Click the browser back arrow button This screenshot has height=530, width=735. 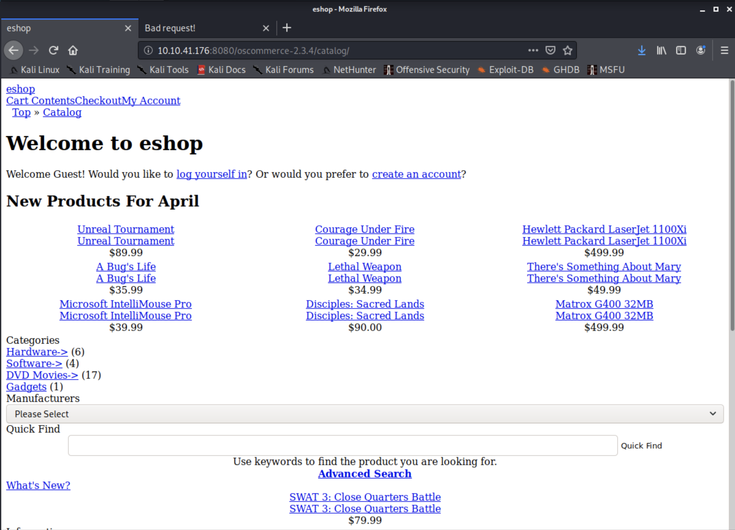(x=13, y=51)
